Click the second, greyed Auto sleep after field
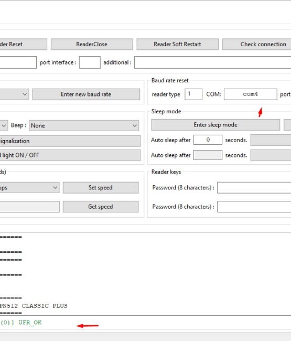This screenshot has height=341, width=291. coord(208,155)
